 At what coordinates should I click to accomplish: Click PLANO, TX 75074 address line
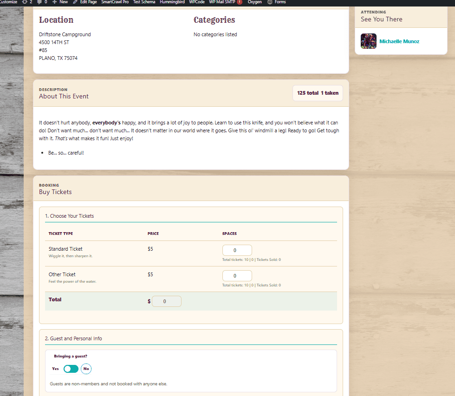click(58, 58)
